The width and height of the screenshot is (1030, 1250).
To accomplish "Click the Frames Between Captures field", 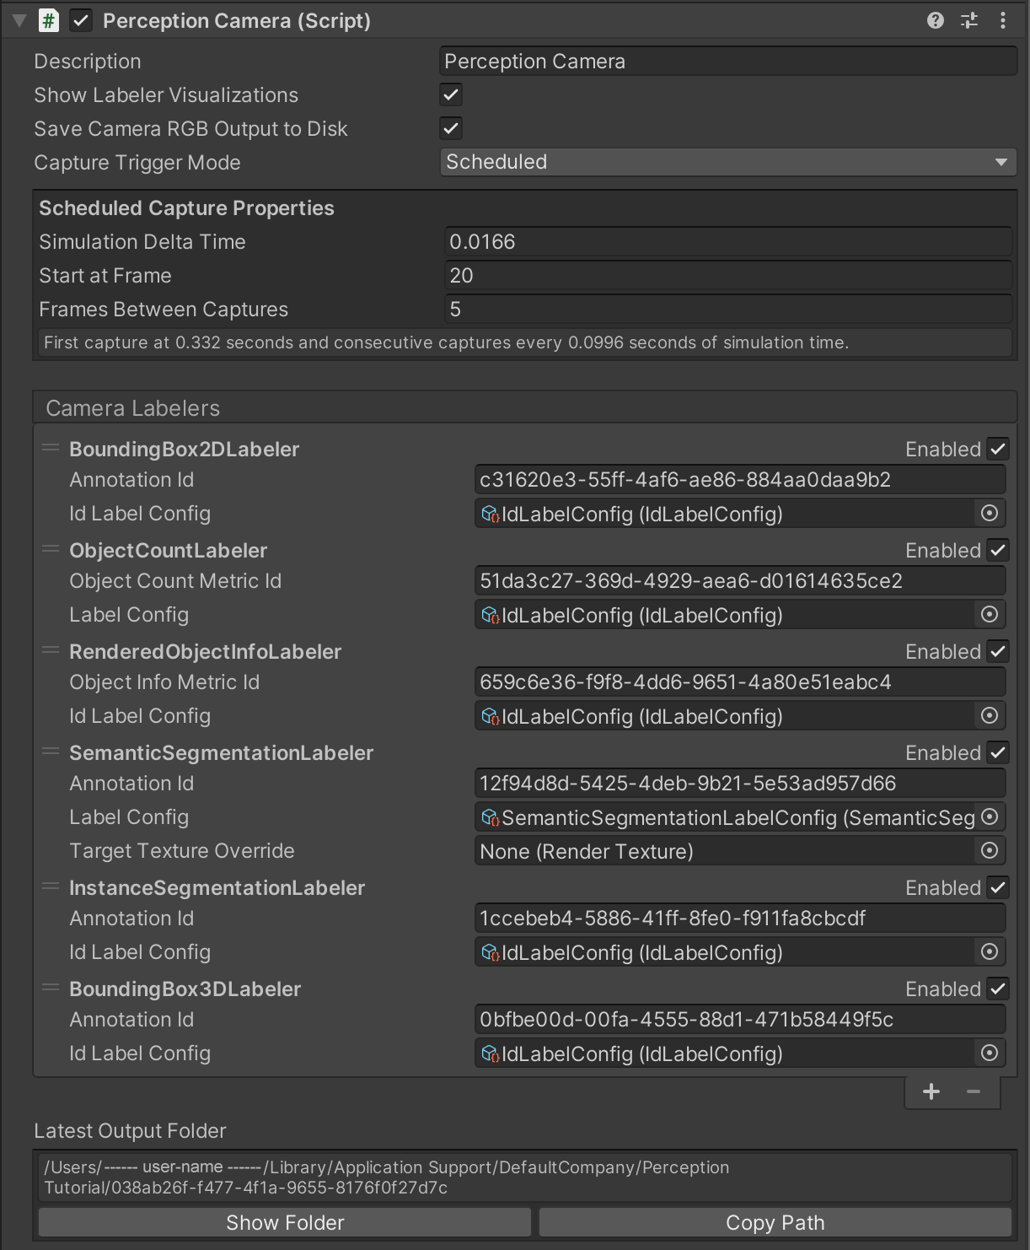I will (727, 310).
